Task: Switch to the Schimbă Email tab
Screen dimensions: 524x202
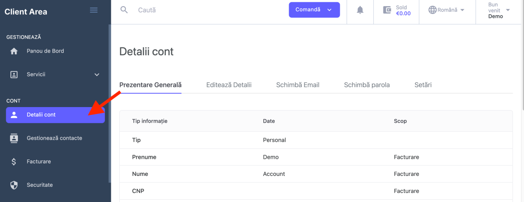Action: [297, 85]
